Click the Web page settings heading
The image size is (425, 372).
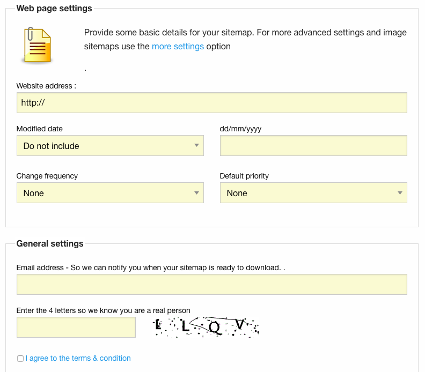[54, 8]
